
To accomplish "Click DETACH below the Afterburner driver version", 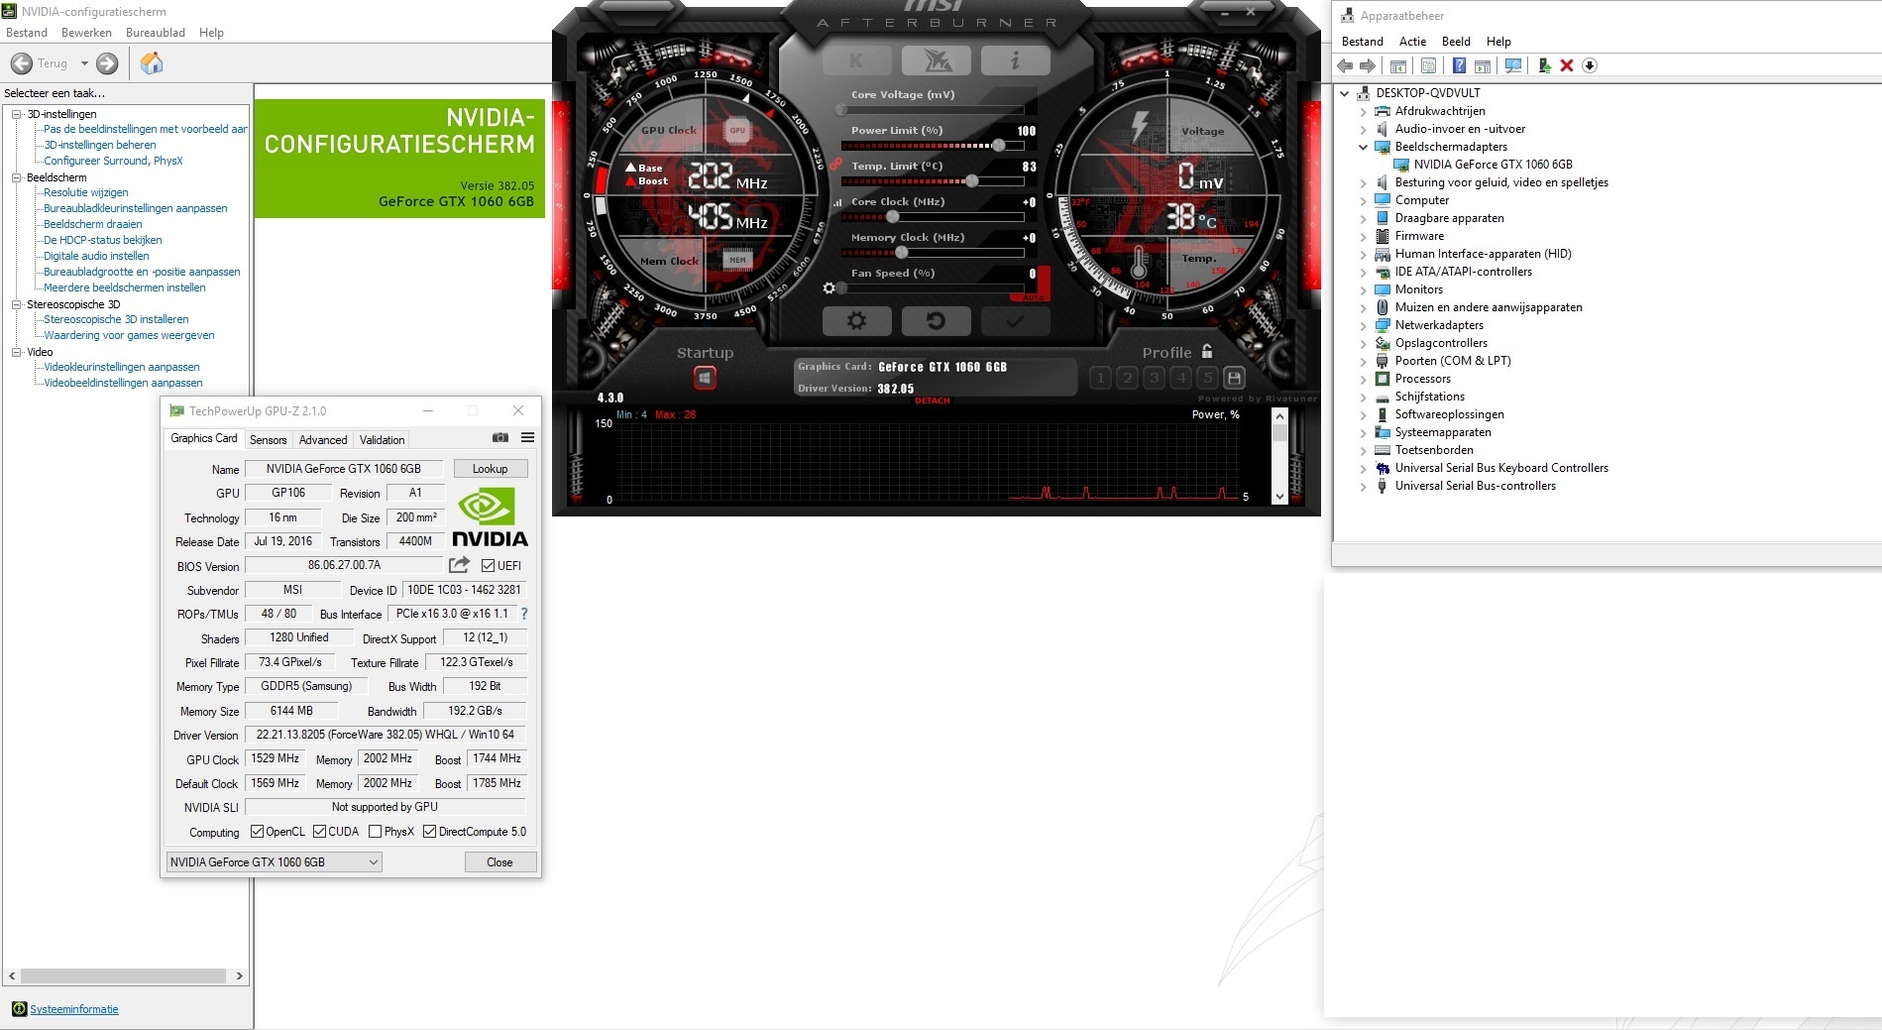I will coord(932,401).
